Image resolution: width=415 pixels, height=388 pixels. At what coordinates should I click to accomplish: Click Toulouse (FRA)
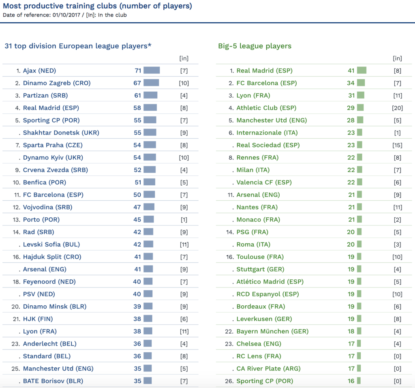(260, 257)
